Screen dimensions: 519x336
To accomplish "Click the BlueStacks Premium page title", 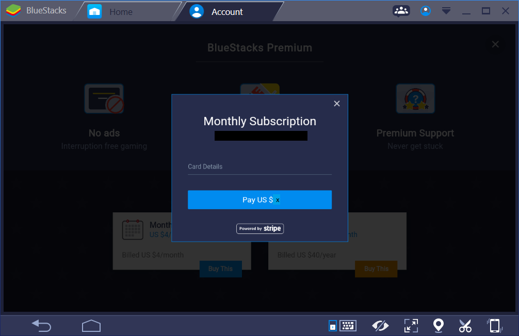I will [260, 48].
